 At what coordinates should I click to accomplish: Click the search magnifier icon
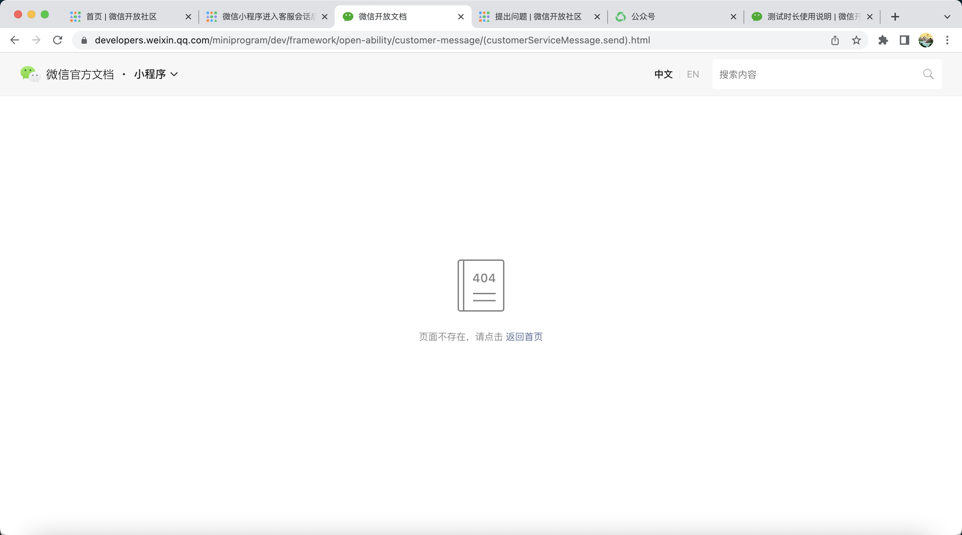coord(928,74)
